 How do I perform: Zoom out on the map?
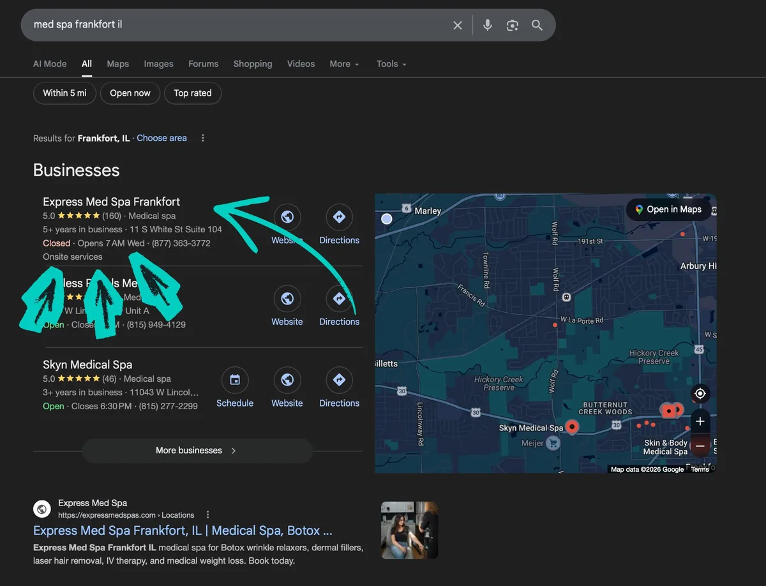(x=700, y=446)
